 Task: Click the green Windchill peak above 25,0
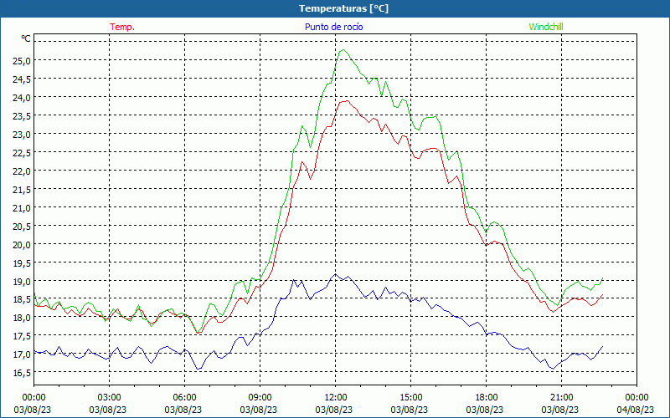coord(343,50)
